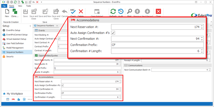
Task: Show more navigation modules via the ellipsis
Action: 30,99
